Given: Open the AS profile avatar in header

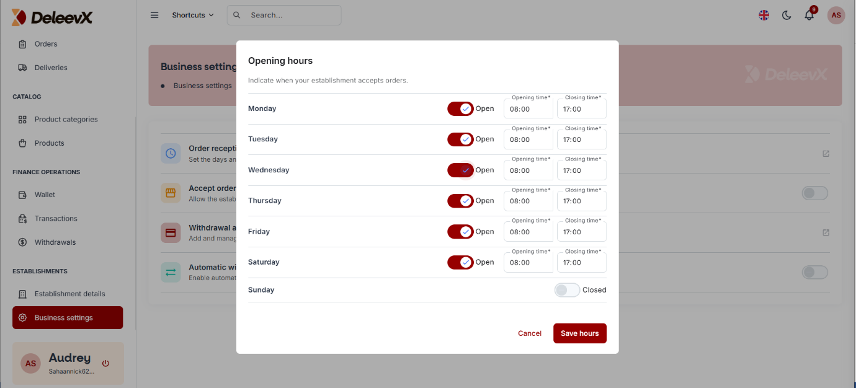Looking at the screenshot, I should (x=836, y=15).
